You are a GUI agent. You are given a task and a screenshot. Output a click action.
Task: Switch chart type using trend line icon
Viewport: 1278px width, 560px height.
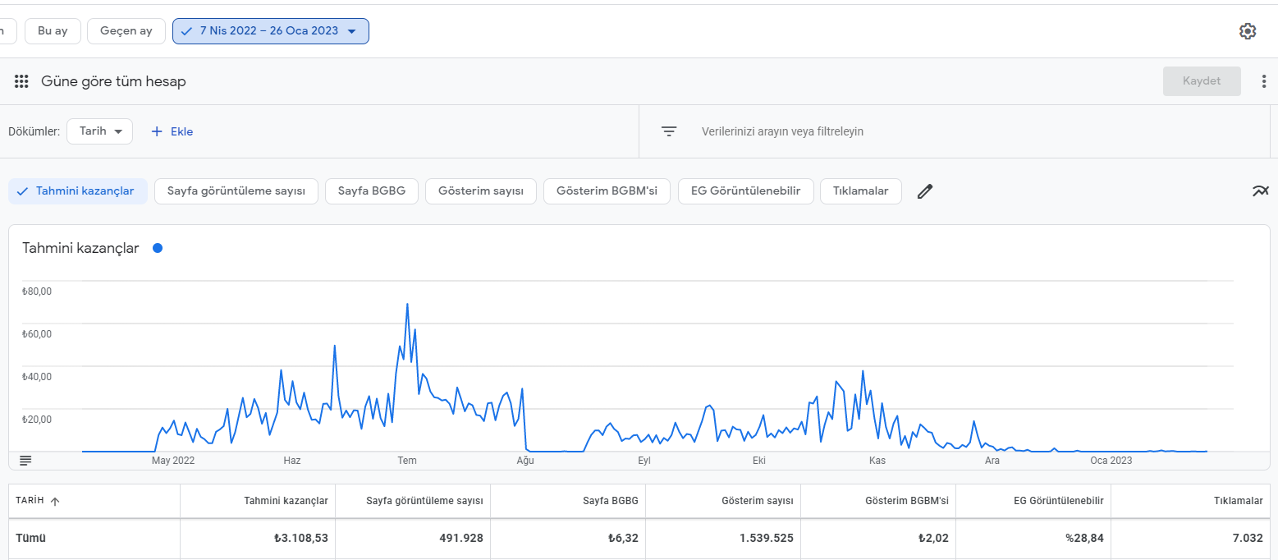coord(1261,191)
